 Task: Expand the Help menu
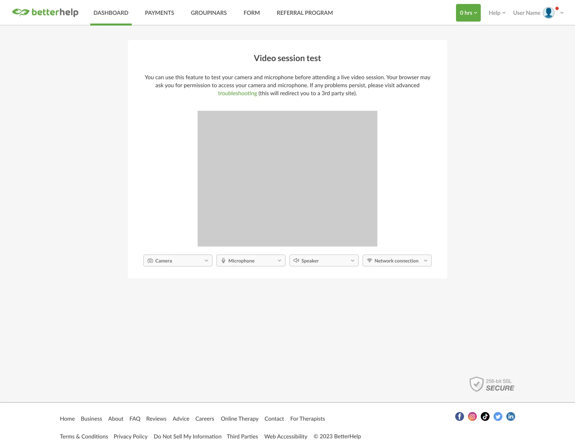497,13
